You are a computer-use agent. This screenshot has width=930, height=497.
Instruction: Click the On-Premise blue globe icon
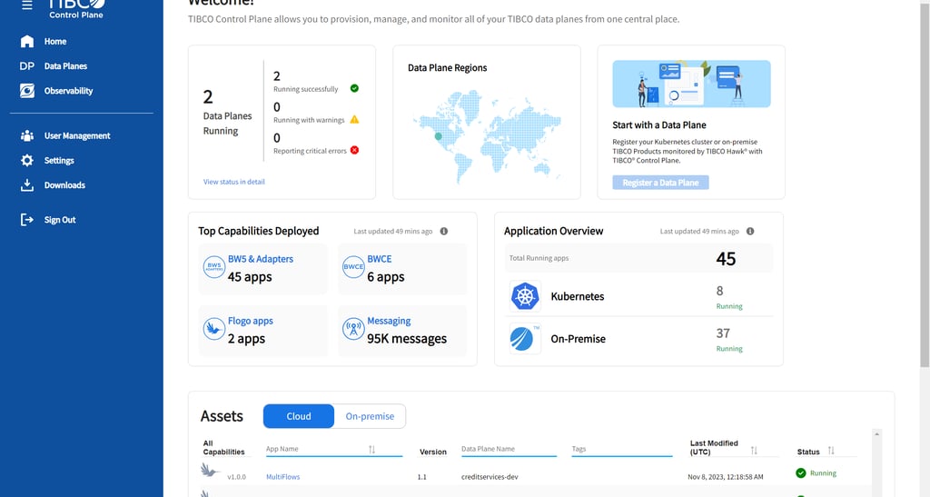[525, 339]
